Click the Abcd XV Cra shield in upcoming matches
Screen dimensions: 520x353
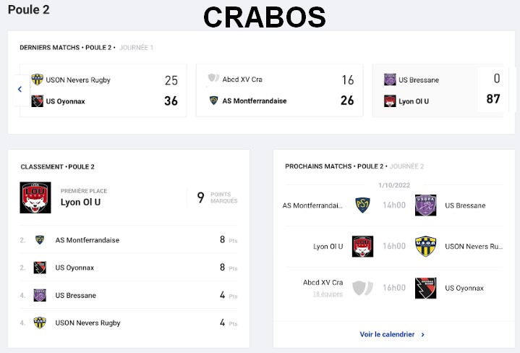tap(362, 287)
